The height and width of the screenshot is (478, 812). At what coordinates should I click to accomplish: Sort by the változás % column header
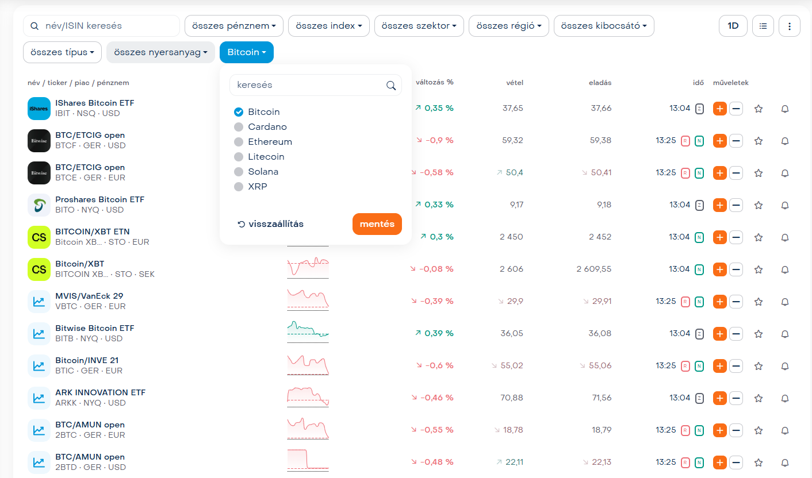pyautogui.click(x=434, y=82)
